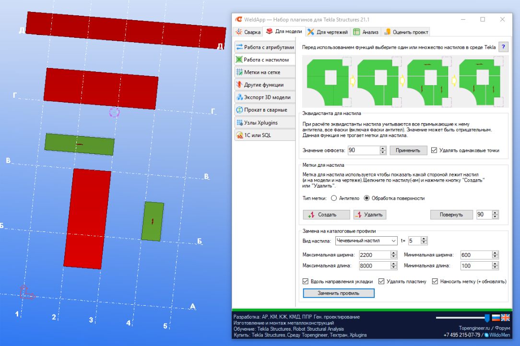Click the WeldApp logo in title bar
This screenshot has height=346, width=520.
coord(238,20)
